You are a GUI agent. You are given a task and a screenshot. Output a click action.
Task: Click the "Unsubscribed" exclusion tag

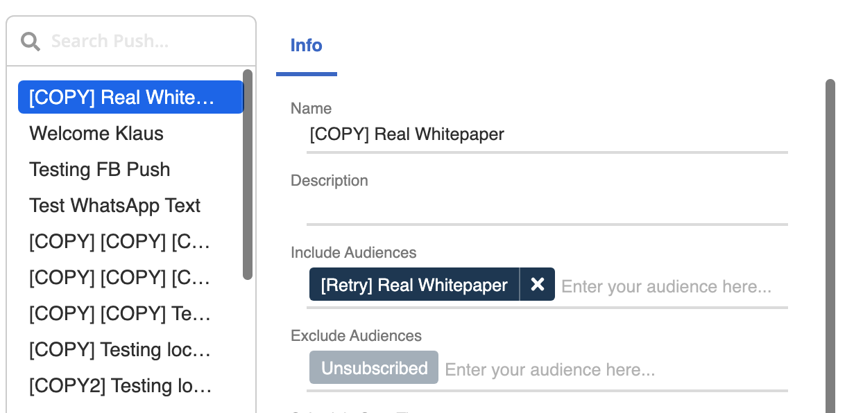373,367
